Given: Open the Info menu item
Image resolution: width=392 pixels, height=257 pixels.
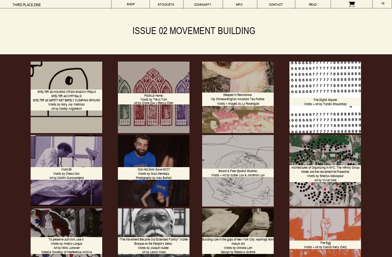Looking at the screenshot, I should pyautogui.click(x=239, y=5).
